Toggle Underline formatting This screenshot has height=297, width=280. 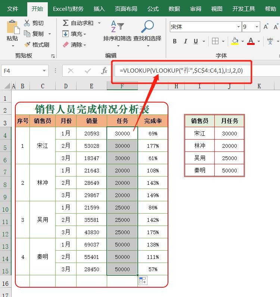click(195, 42)
